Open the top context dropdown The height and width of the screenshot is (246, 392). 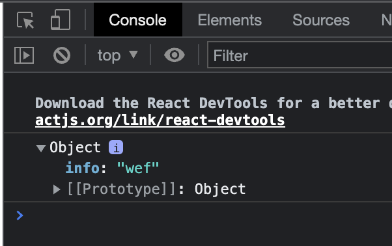[117, 55]
